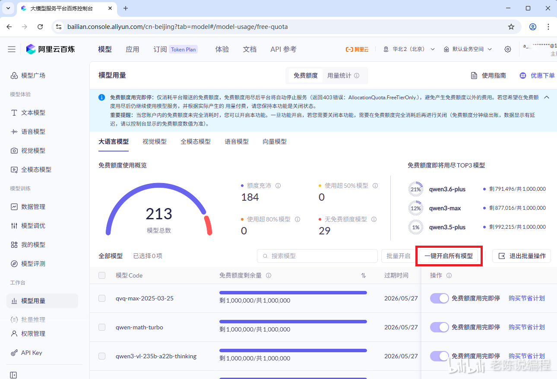
Task: Open 模型用量 in the sidebar
Action: click(42, 301)
